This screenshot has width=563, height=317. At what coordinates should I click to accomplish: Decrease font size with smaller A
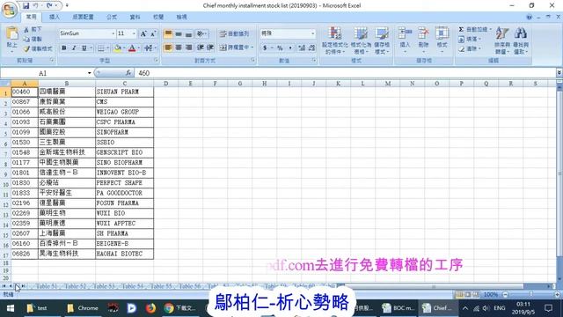[153, 33]
